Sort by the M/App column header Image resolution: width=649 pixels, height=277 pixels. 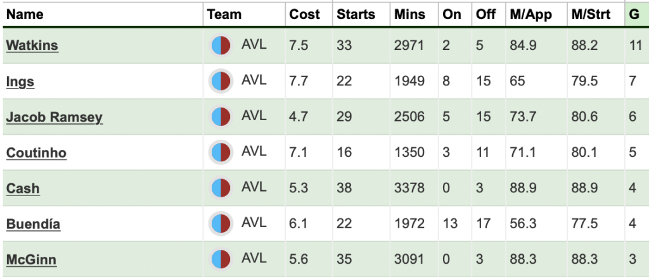click(x=531, y=15)
